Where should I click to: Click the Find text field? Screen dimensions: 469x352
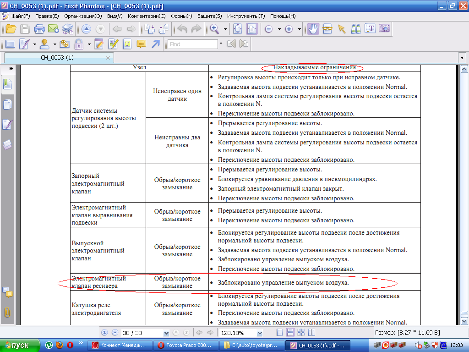coord(193,44)
